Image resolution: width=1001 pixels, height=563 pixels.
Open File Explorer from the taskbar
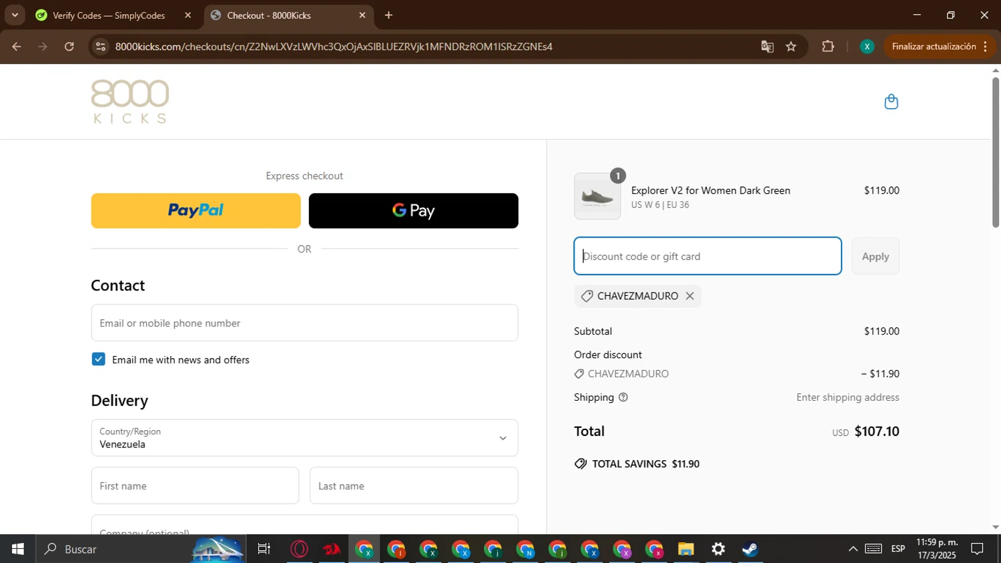686,549
